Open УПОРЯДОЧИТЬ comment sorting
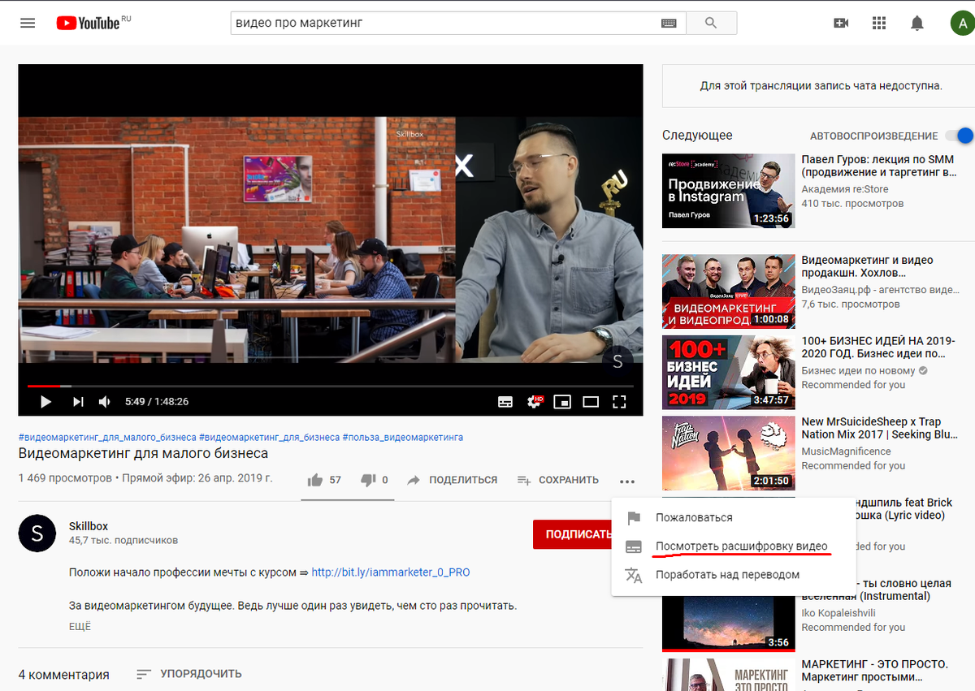Screen dimensions: 975x691 pyautogui.click(x=188, y=674)
